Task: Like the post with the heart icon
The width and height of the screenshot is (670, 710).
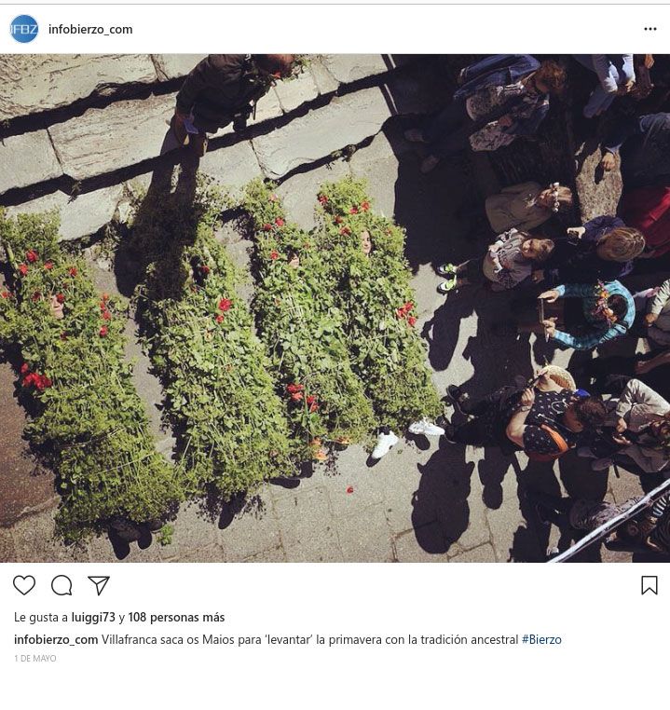Action: pyautogui.click(x=24, y=585)
